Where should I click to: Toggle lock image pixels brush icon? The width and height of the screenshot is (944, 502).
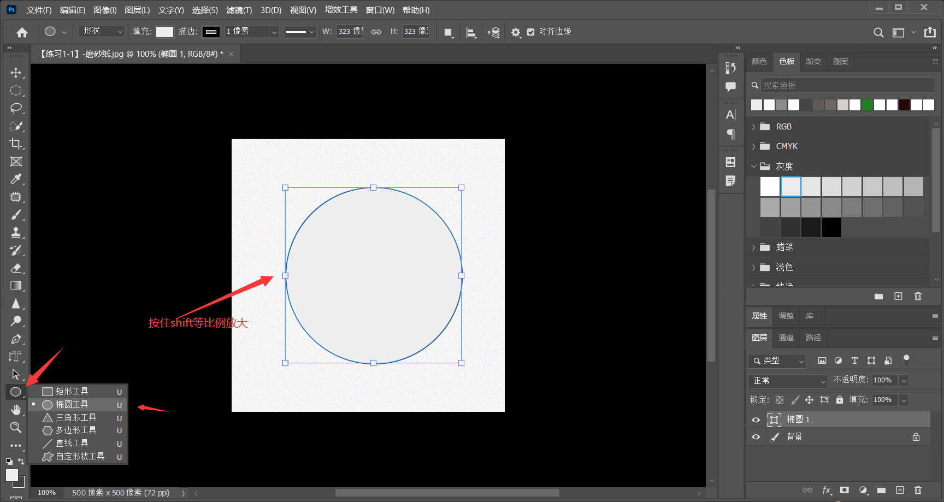[x=795, y=400]
